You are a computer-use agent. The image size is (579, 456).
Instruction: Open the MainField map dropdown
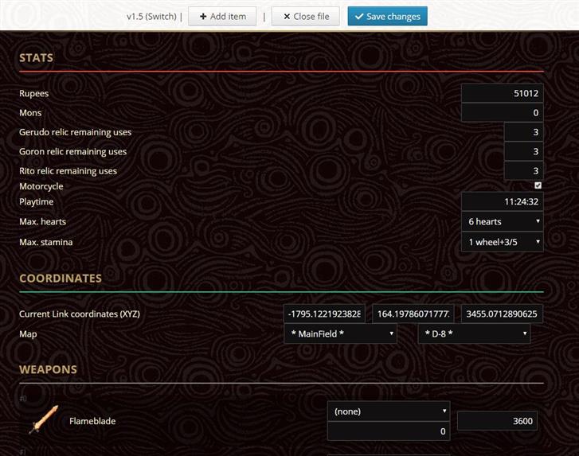[341, 334]
